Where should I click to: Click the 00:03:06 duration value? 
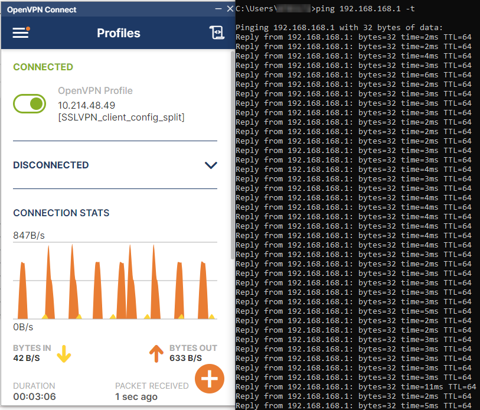click(x=35, y=396)
